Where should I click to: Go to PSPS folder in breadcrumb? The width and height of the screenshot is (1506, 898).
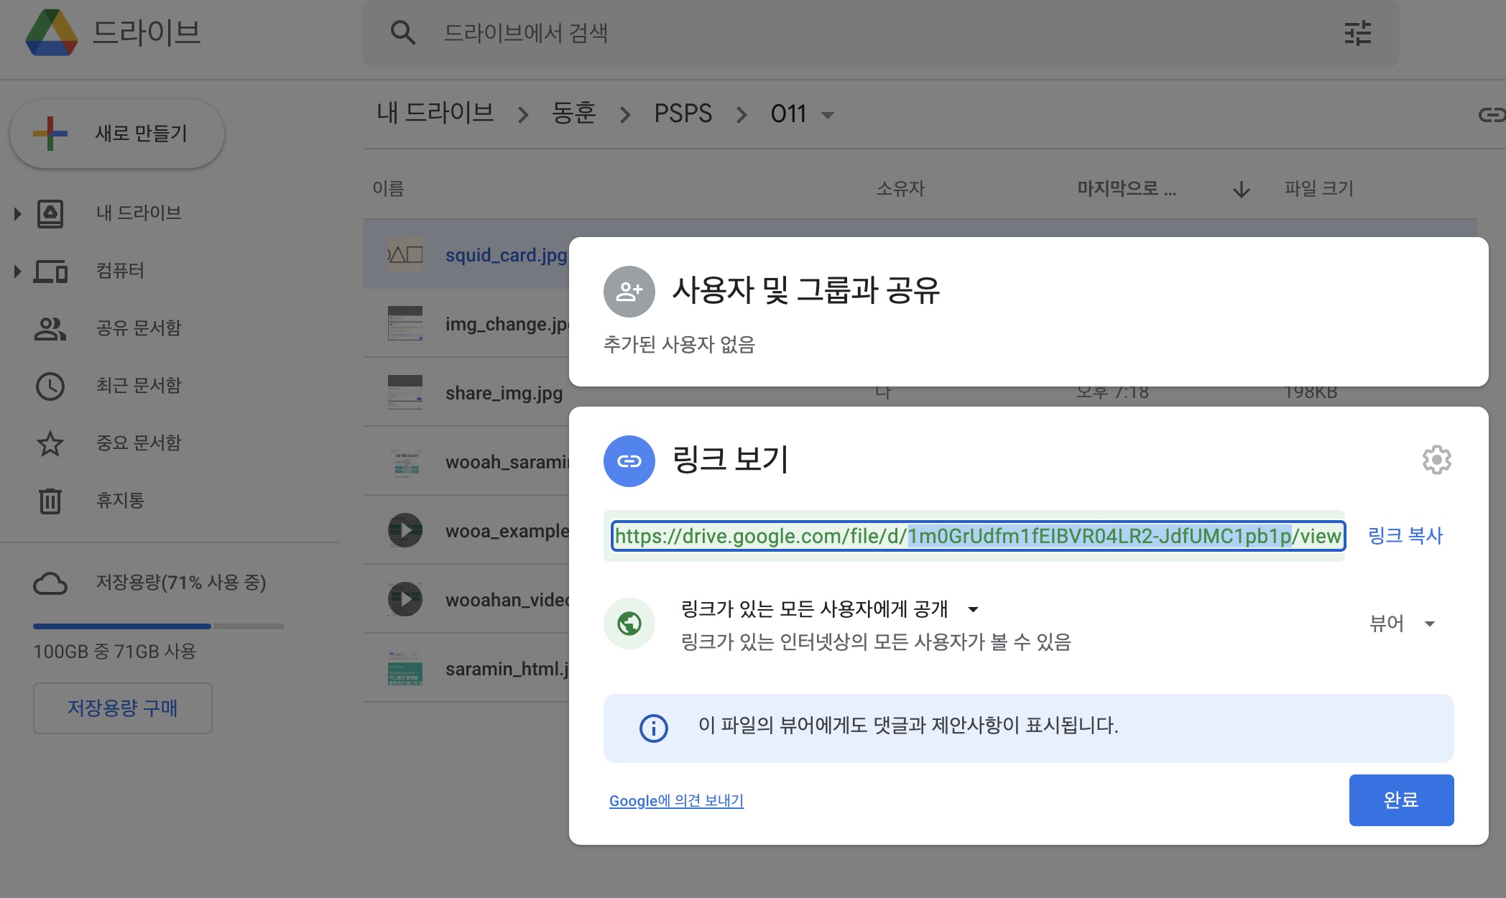coord(683,114)
